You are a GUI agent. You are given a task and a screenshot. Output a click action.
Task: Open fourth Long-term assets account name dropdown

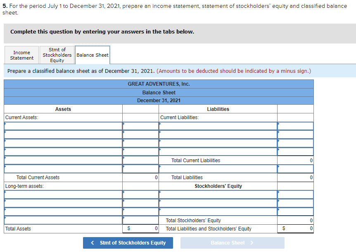[63, 220]
